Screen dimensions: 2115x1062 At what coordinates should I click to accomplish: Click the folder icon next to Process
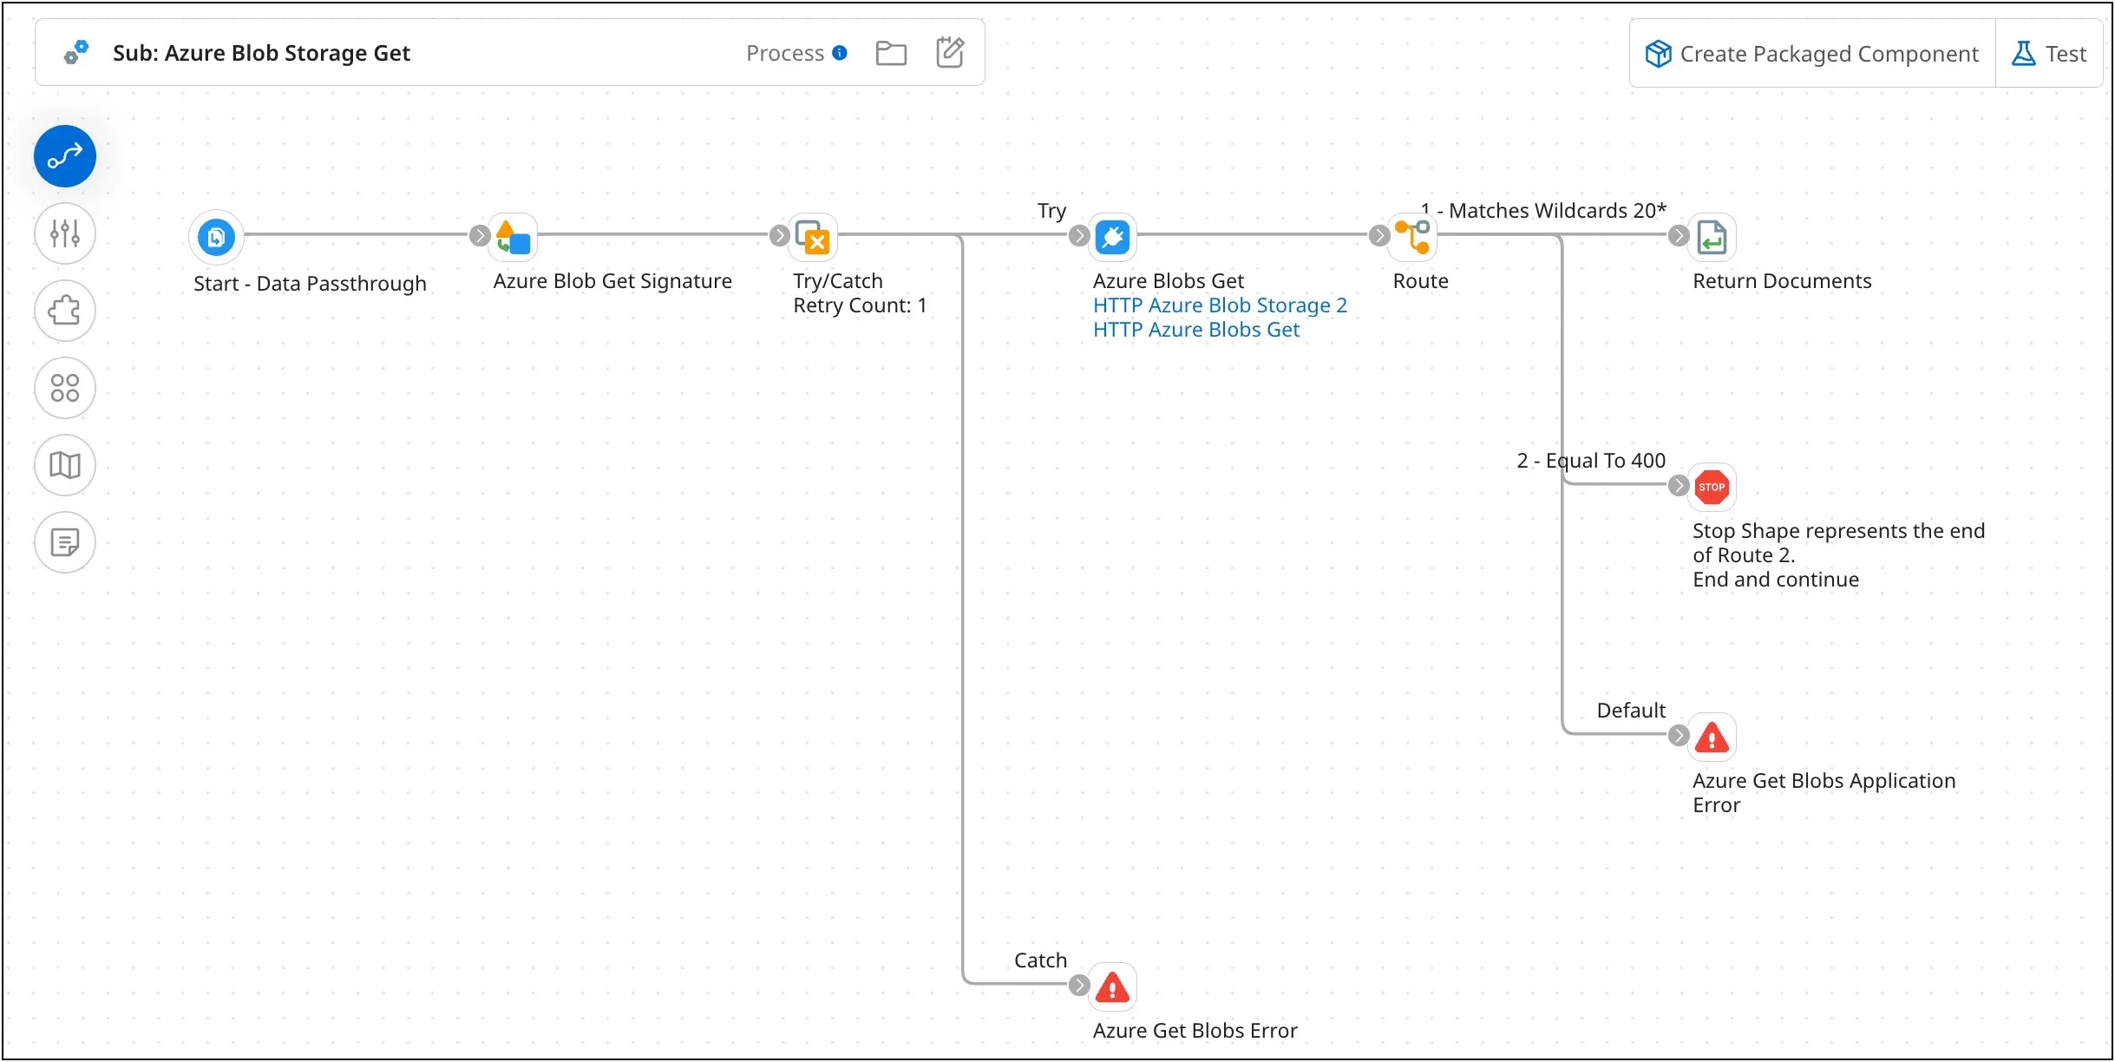coord(891,52)
